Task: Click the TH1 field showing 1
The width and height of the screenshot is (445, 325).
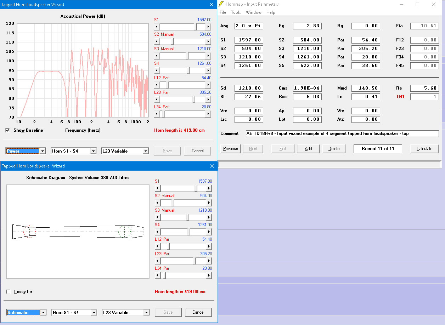Action: point(424,97)
